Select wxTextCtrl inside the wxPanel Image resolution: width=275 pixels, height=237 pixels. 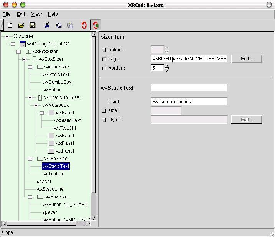tap(65, 128)
